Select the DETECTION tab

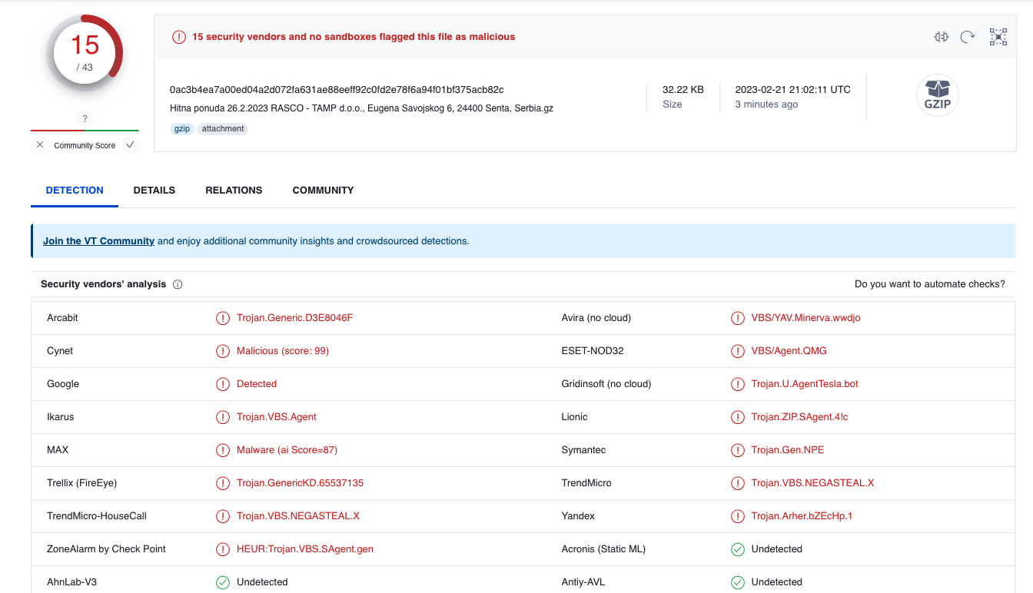75,190
